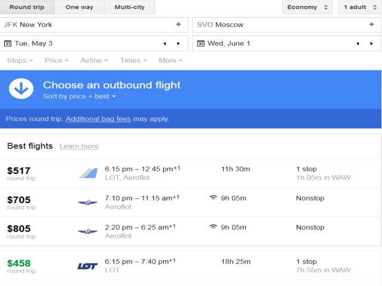Open the Economy cabin class dropdown

pyautogui.click(x=307, y=7)
